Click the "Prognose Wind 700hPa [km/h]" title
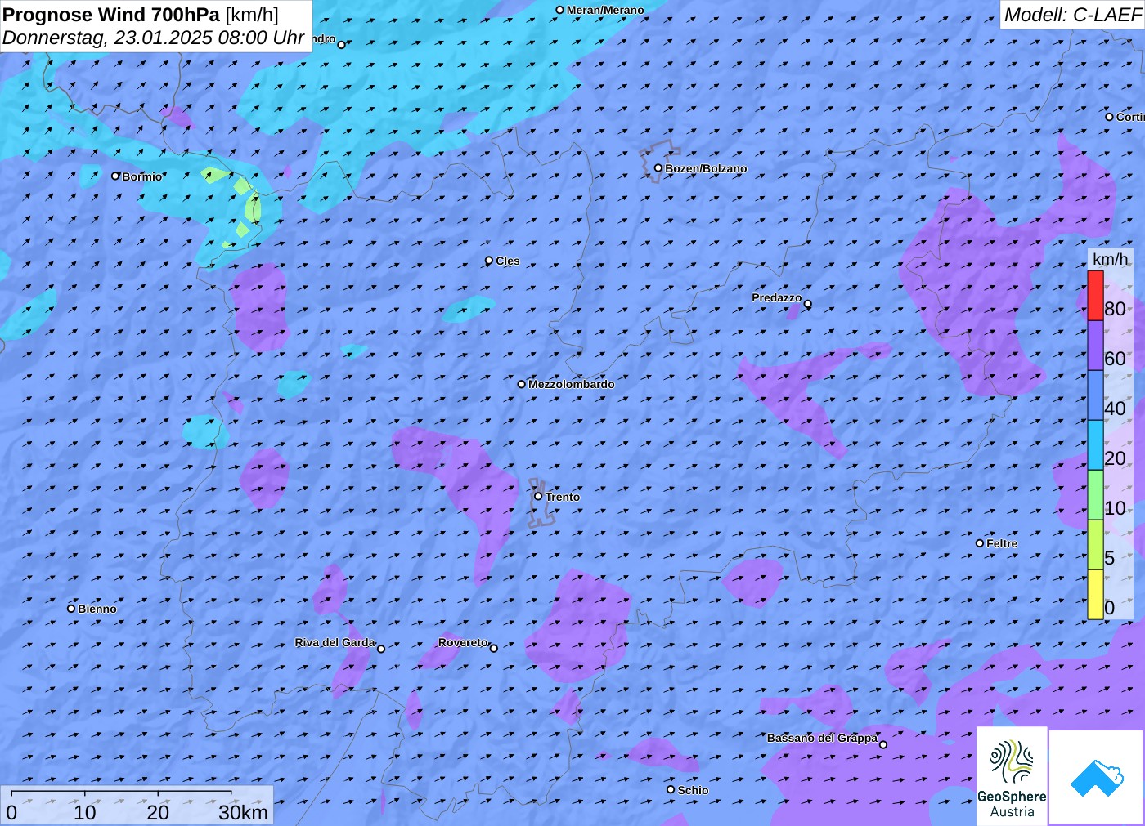The height and width of the screenshot is (826, 1145). (141, 15)
